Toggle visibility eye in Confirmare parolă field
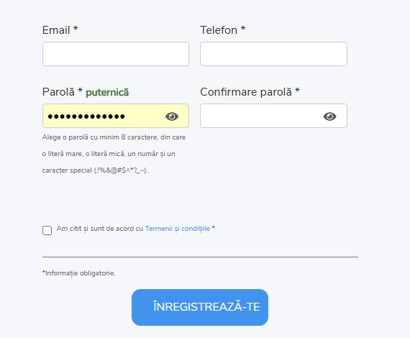This screenshot has height=338, width=410. (x=329, y=117)
